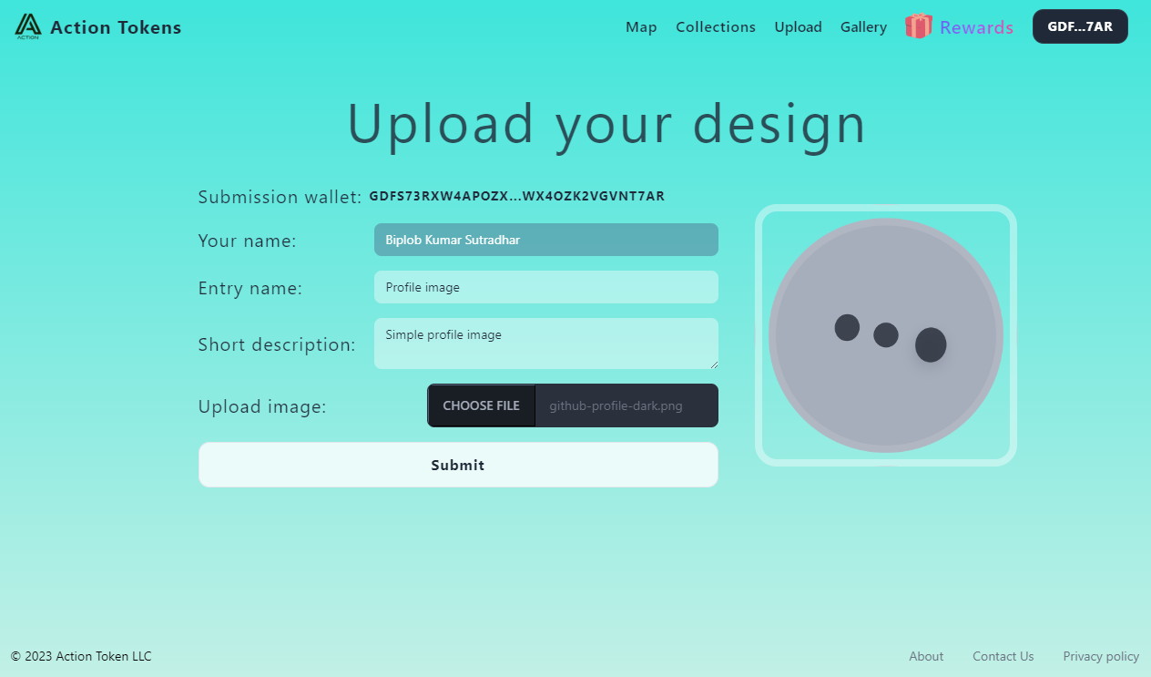Click the Upload your design heading
1151x677 pixels.
pos(606,124)
